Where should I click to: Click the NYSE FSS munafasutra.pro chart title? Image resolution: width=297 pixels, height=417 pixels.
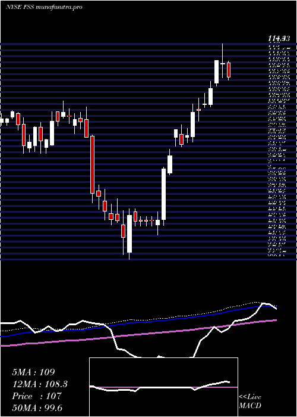(44, 7)
